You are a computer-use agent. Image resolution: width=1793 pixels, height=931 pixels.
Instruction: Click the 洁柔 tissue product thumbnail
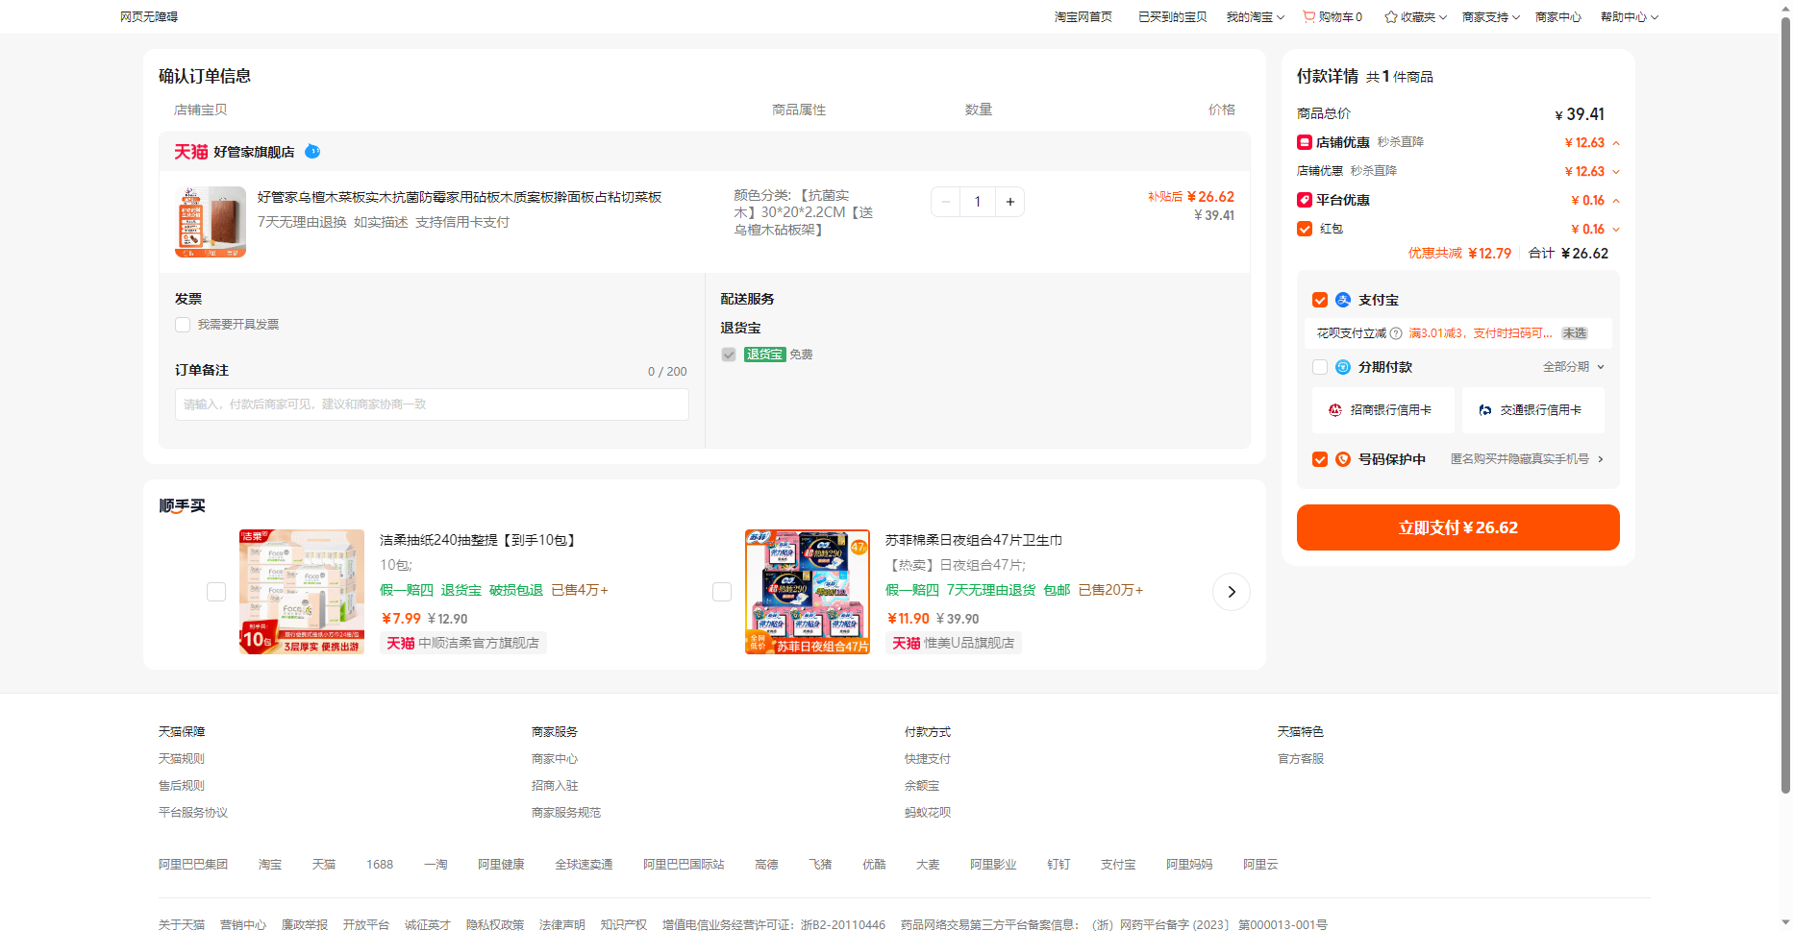tap(302, 592)
